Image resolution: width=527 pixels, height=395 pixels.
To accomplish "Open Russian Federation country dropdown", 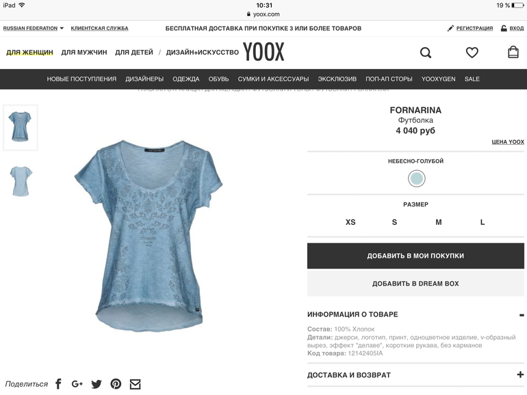I will point(34,28).
